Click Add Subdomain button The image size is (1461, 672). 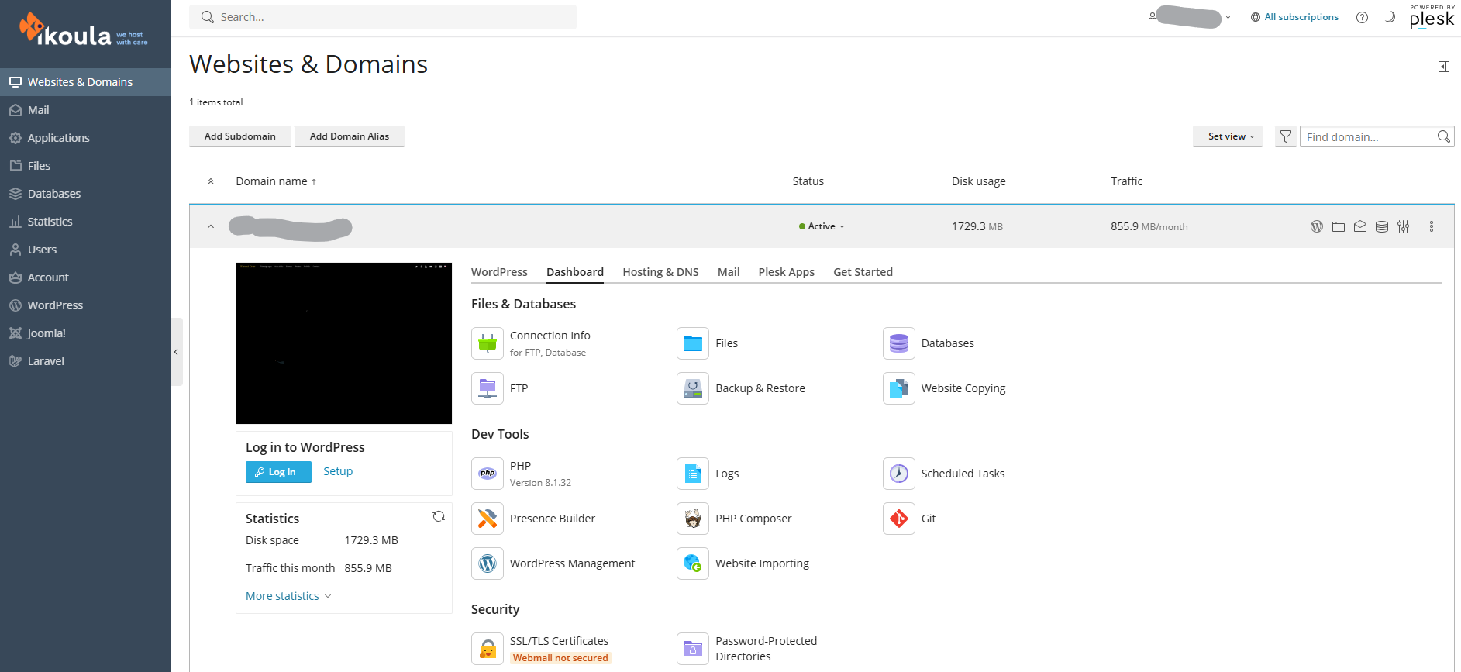(240, 136)
